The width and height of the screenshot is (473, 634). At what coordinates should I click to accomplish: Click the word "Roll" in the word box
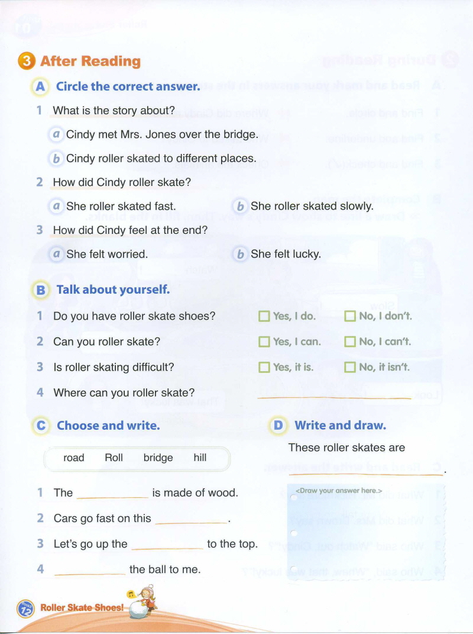tap(114, 458)
